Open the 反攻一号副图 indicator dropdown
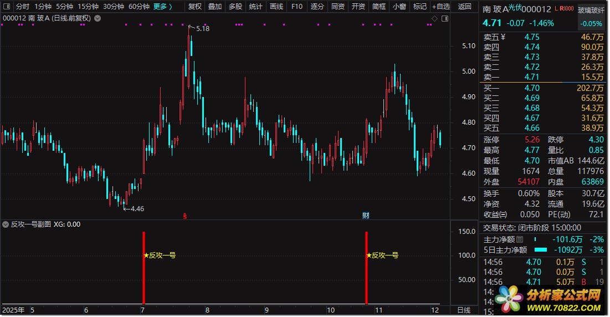610x317 pixels. click(6, 224)
